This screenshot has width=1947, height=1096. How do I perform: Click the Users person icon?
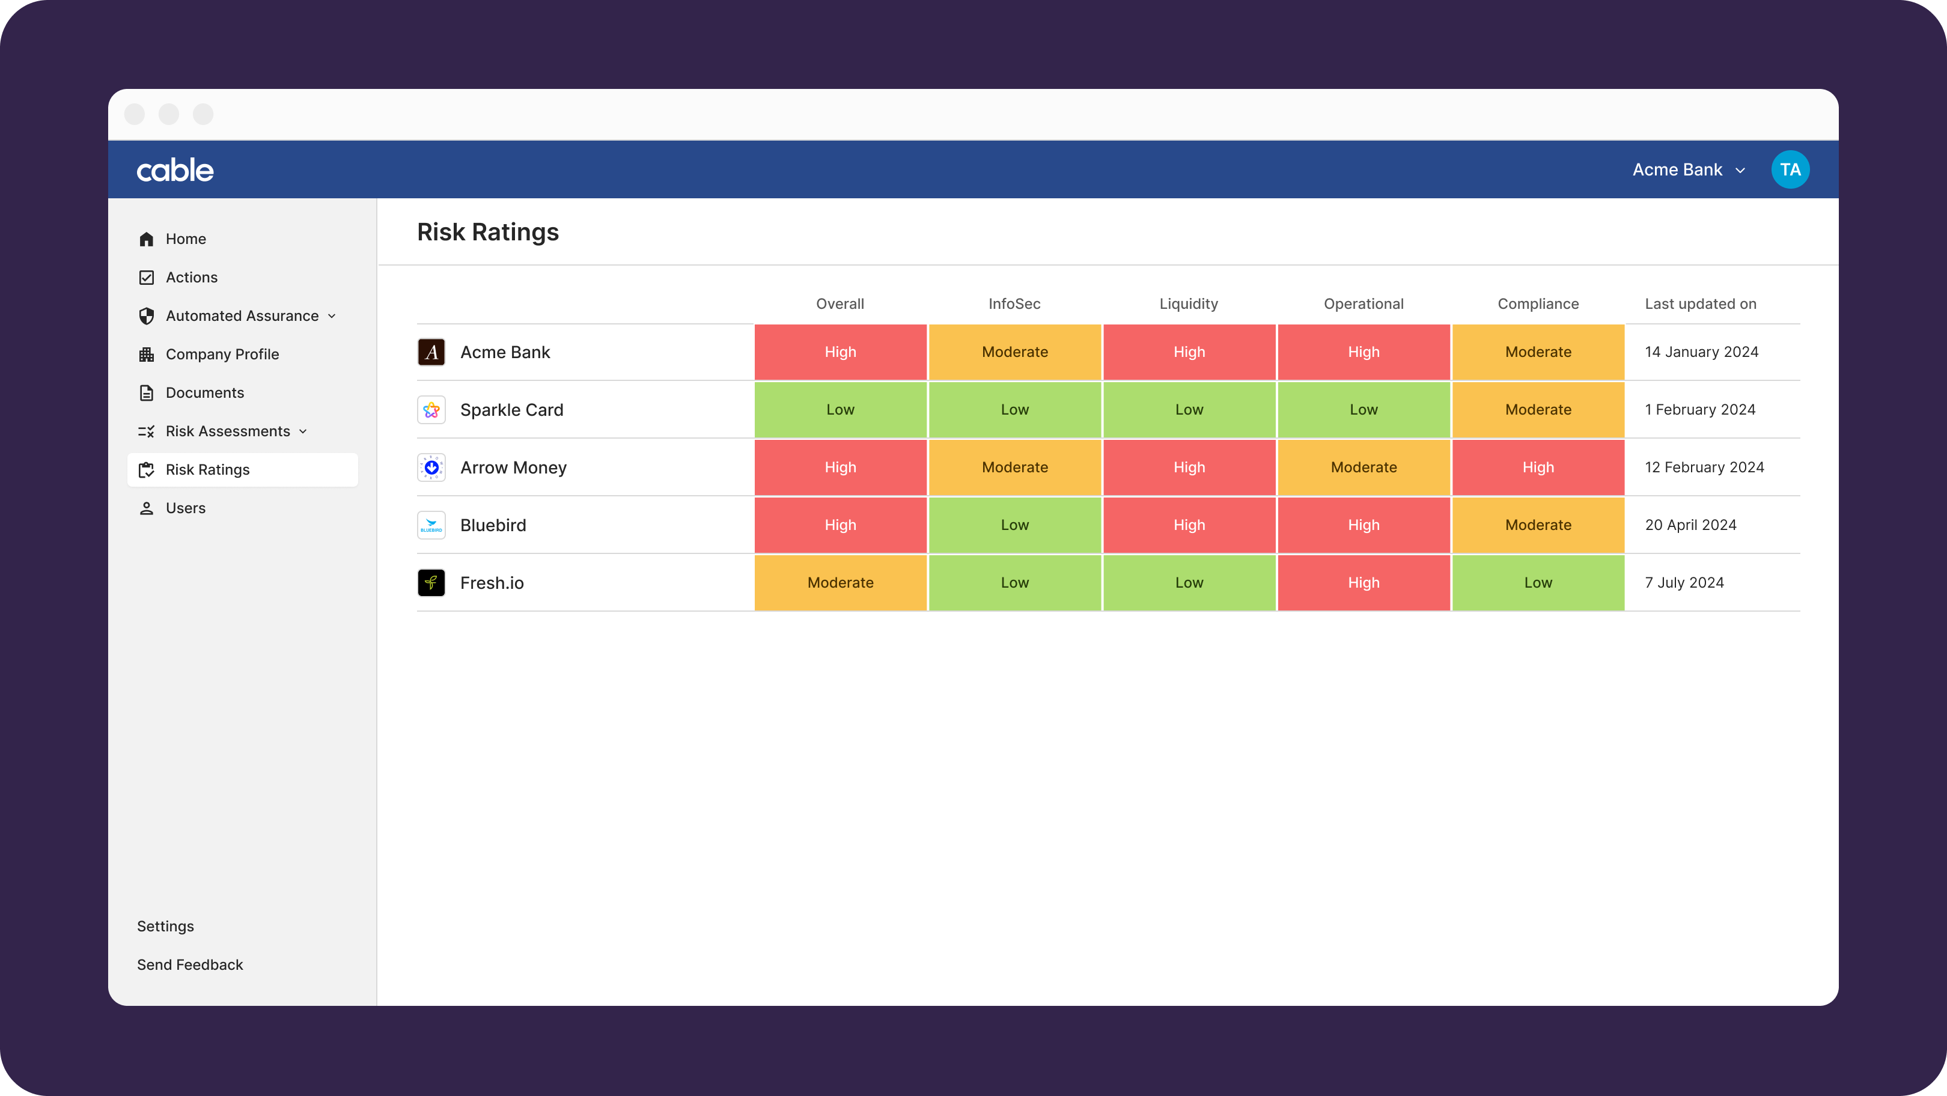point(147,508)
